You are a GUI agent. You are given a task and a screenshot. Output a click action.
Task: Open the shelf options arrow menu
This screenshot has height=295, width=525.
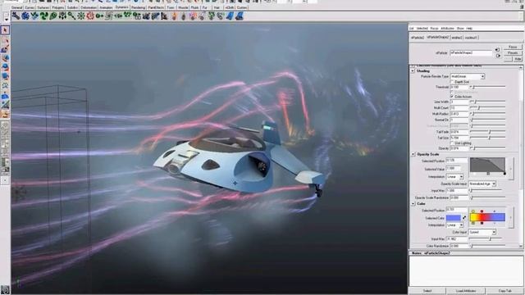6,20
